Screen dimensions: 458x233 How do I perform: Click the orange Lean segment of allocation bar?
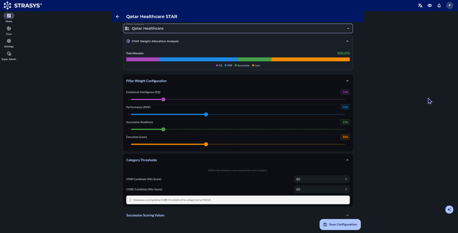tap(311, 59)
